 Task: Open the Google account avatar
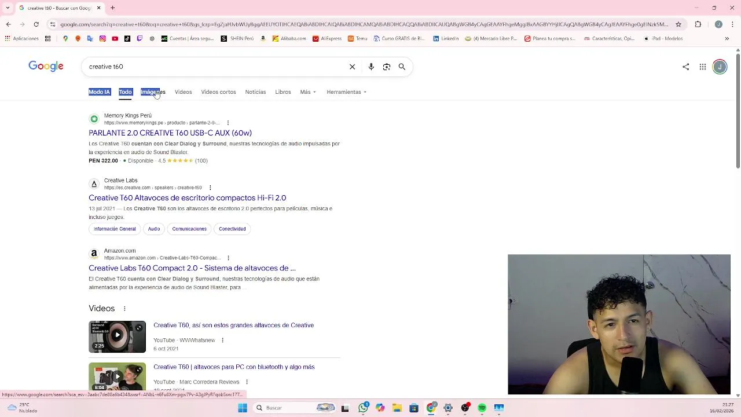coord(720,67)
